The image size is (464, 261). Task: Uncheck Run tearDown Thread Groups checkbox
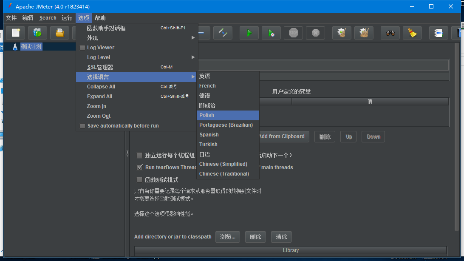pyautogui.click(x=140, y=167)
